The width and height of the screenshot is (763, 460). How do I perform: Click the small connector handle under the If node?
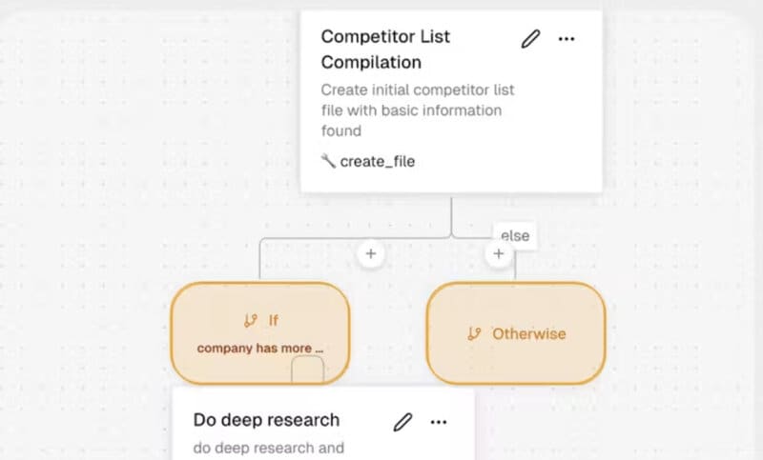point(307,370)
